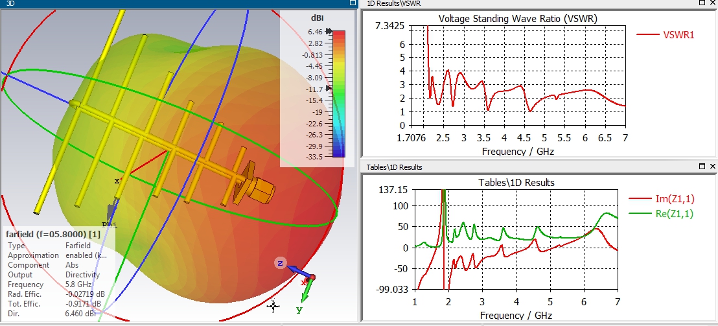Click the -0.9171 dB total efficiency value
The width and height of the screenshot is (718, 326).
[x=84, y=304]
